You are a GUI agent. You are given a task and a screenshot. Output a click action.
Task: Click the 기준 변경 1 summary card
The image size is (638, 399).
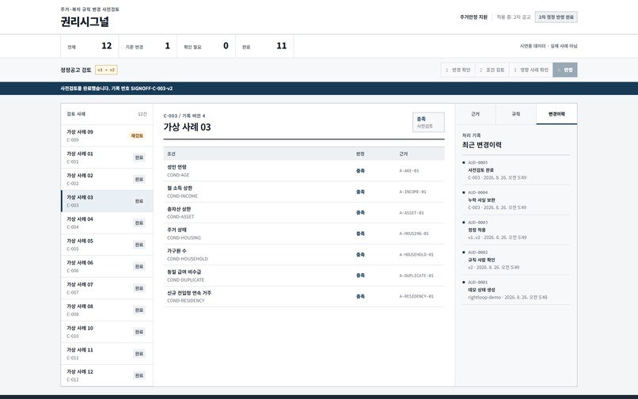pos(148,46)
